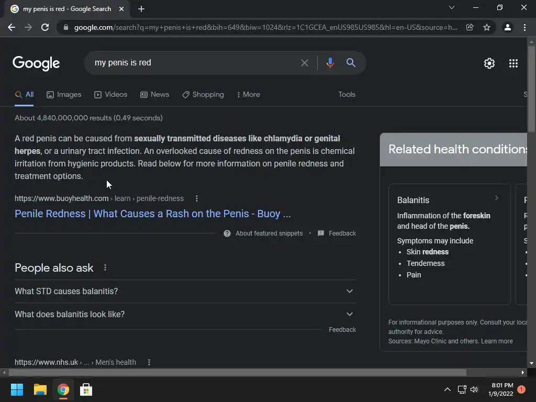Open Windows Start menu
Viewport: 536px width, 402px height.
point(17,389)
